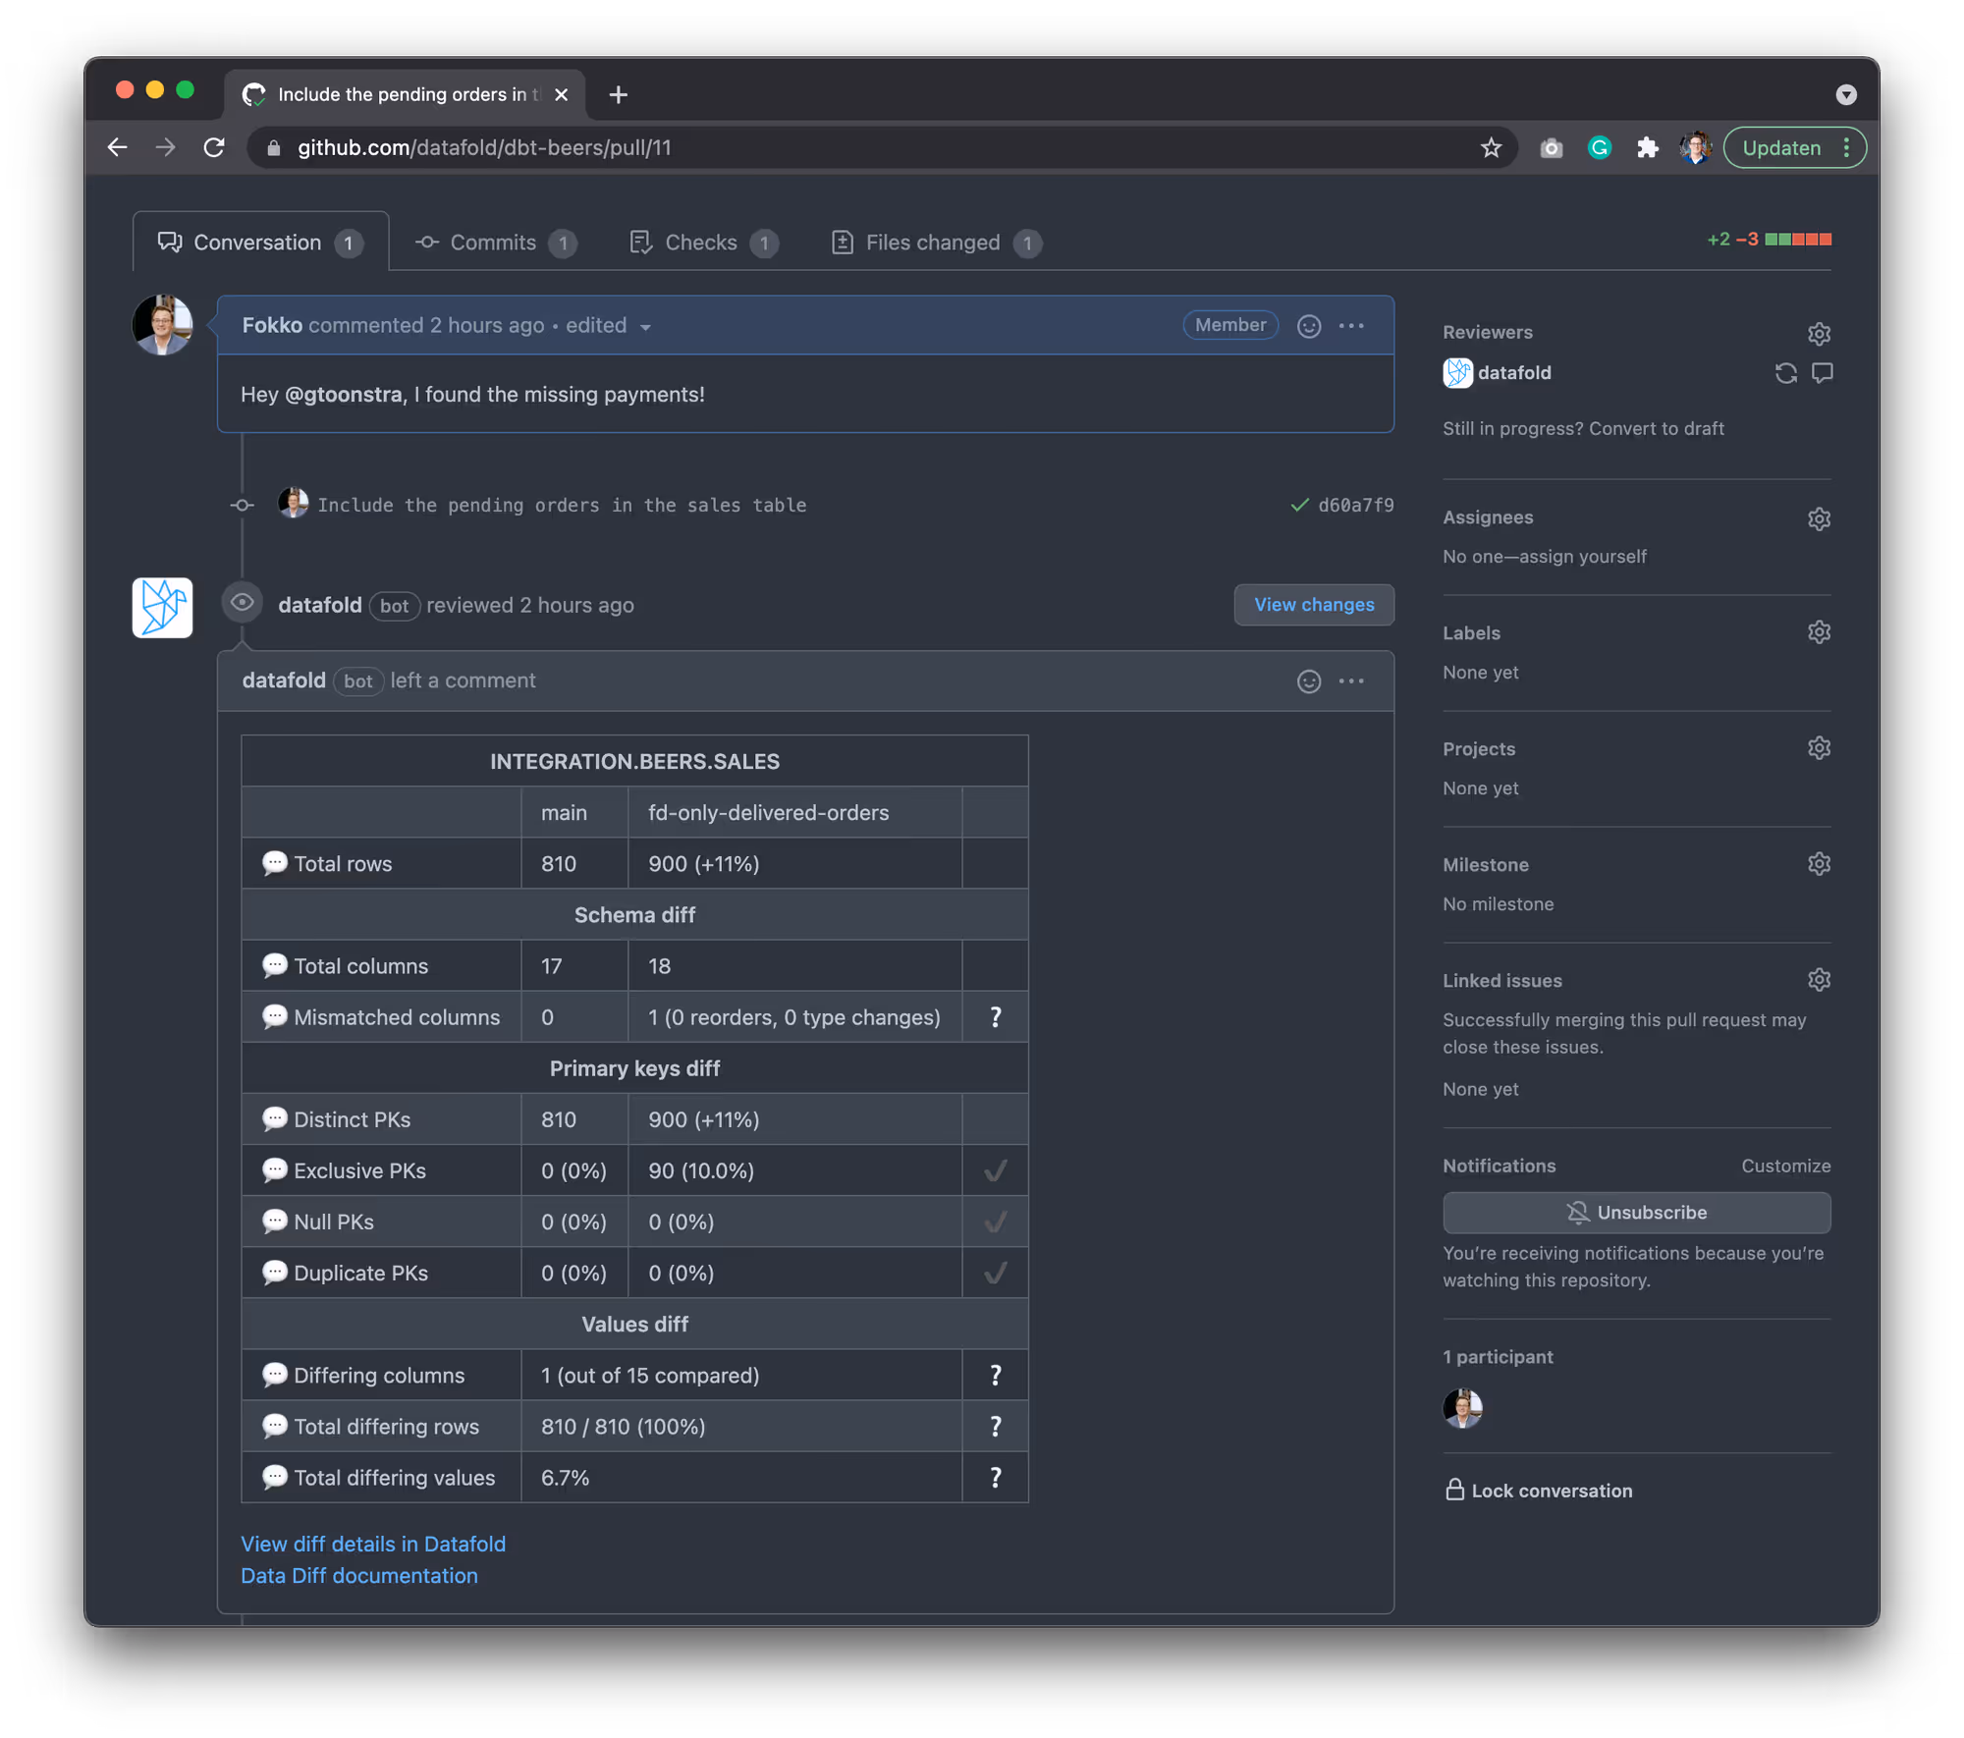
Task: Open the Chrome profile avatar
Action: point(1695,147)
